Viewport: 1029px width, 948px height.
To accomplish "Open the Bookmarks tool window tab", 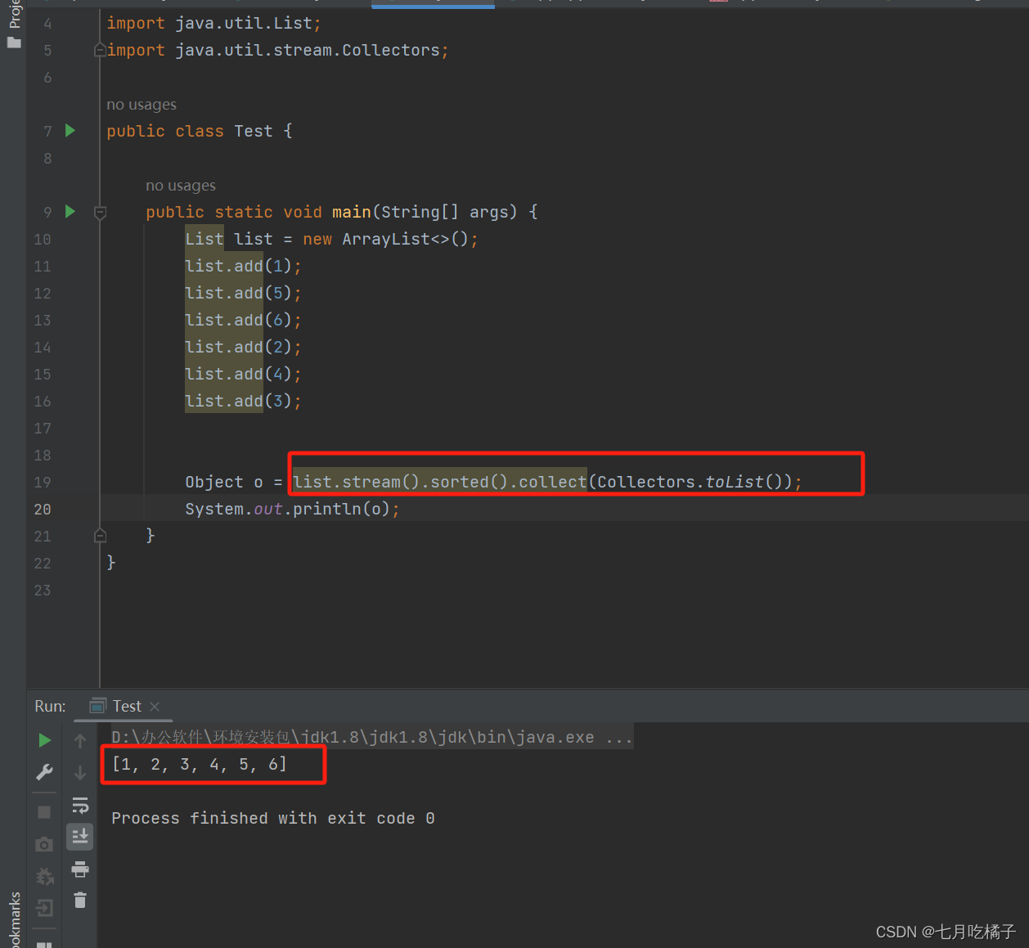I will [14, 920].
